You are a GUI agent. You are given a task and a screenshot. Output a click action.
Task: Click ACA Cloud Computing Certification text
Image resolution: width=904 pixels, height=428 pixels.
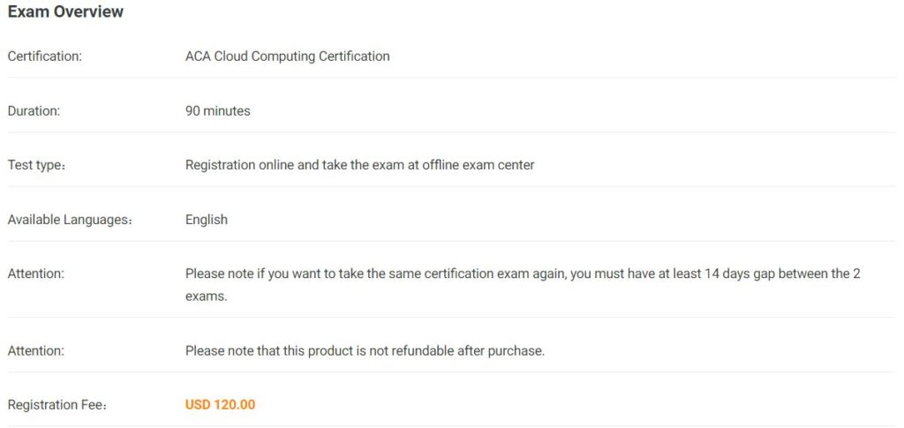pos(287,56)
